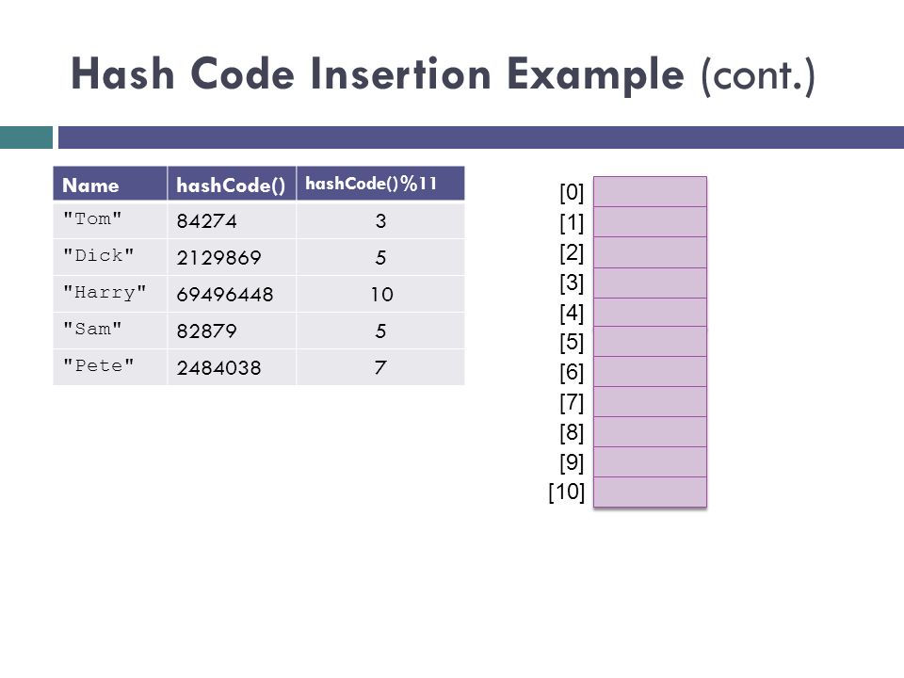Click the teal accent block
The width and height of the screenshot is (904, 678).
(x=26, y=137)
